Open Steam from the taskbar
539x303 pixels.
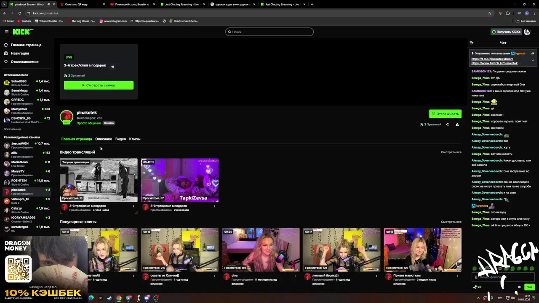coord(109,298)
